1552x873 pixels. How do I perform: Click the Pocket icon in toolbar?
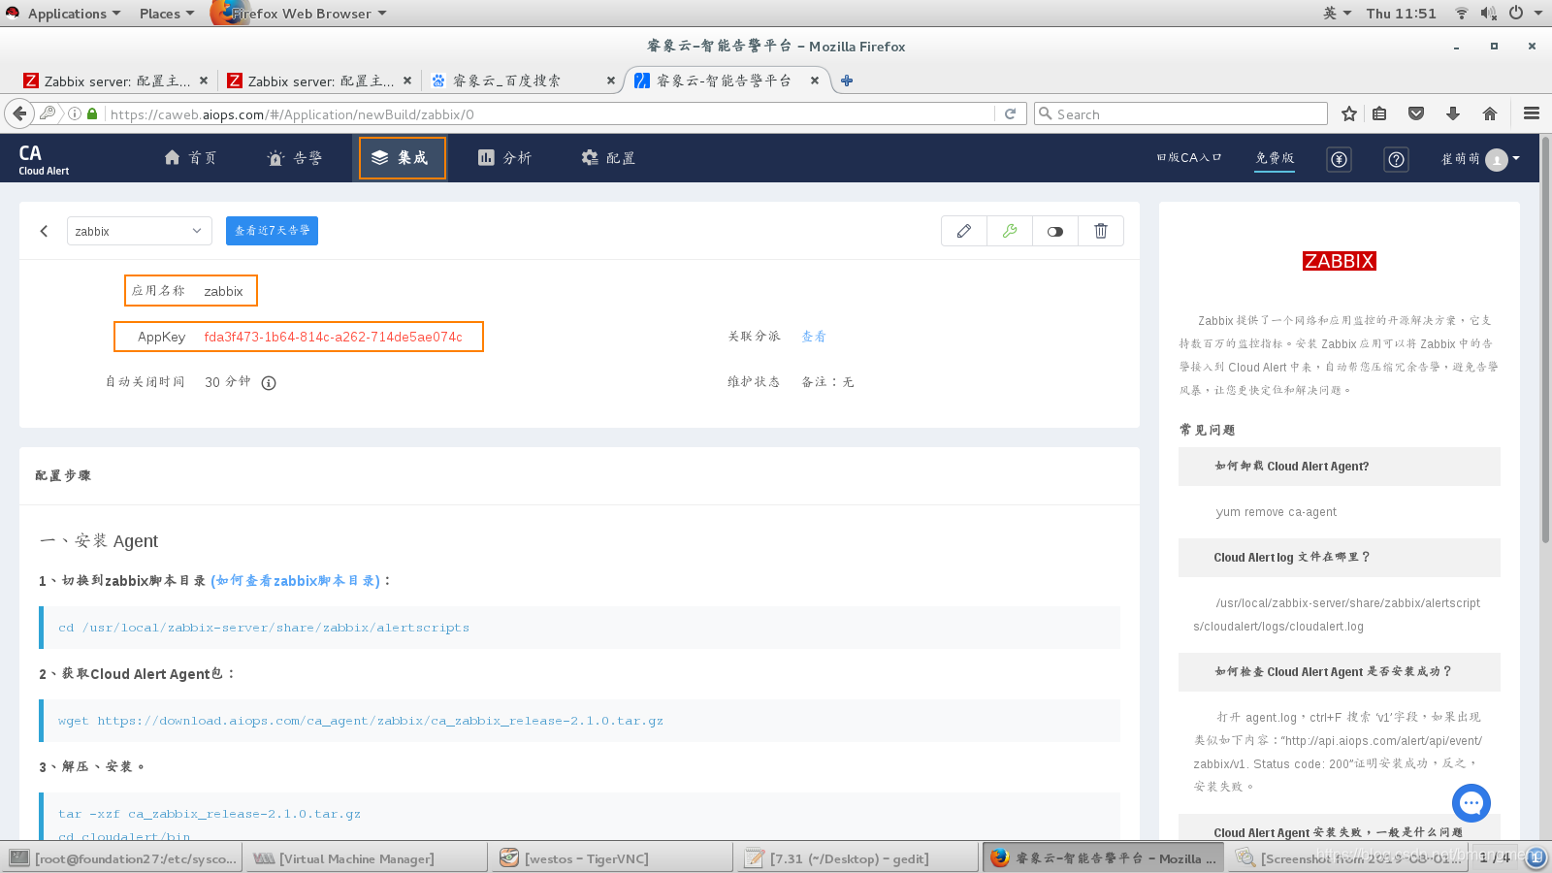pos(1416,113)
